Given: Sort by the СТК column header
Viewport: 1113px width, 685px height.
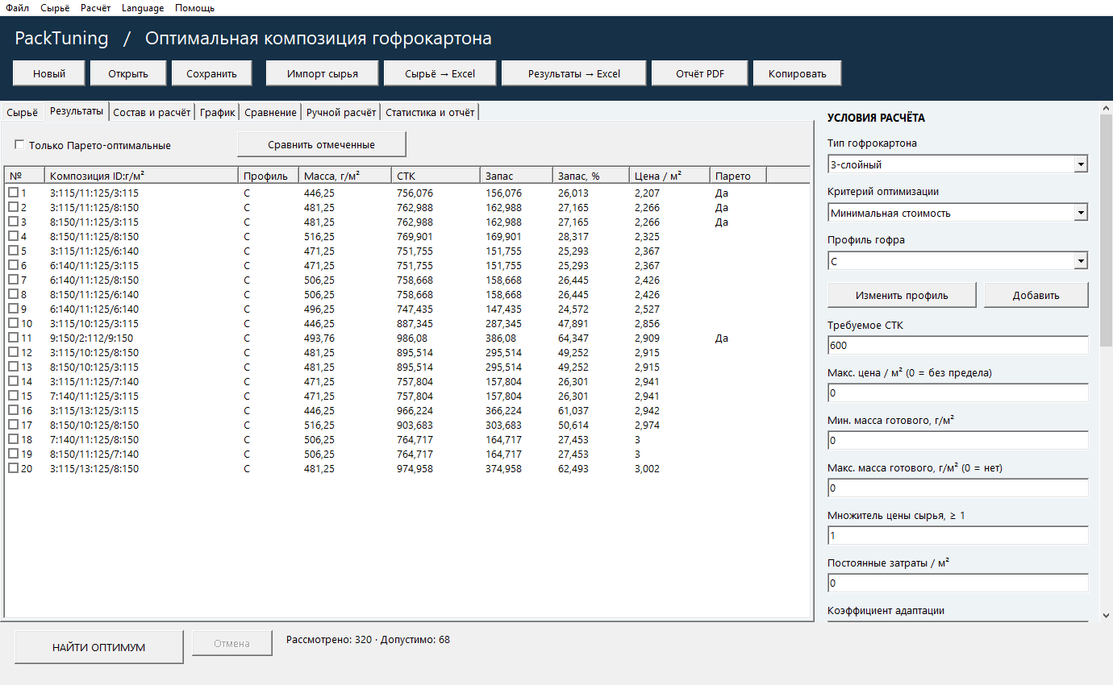Looking at the screenshot, I should point(436,176).
